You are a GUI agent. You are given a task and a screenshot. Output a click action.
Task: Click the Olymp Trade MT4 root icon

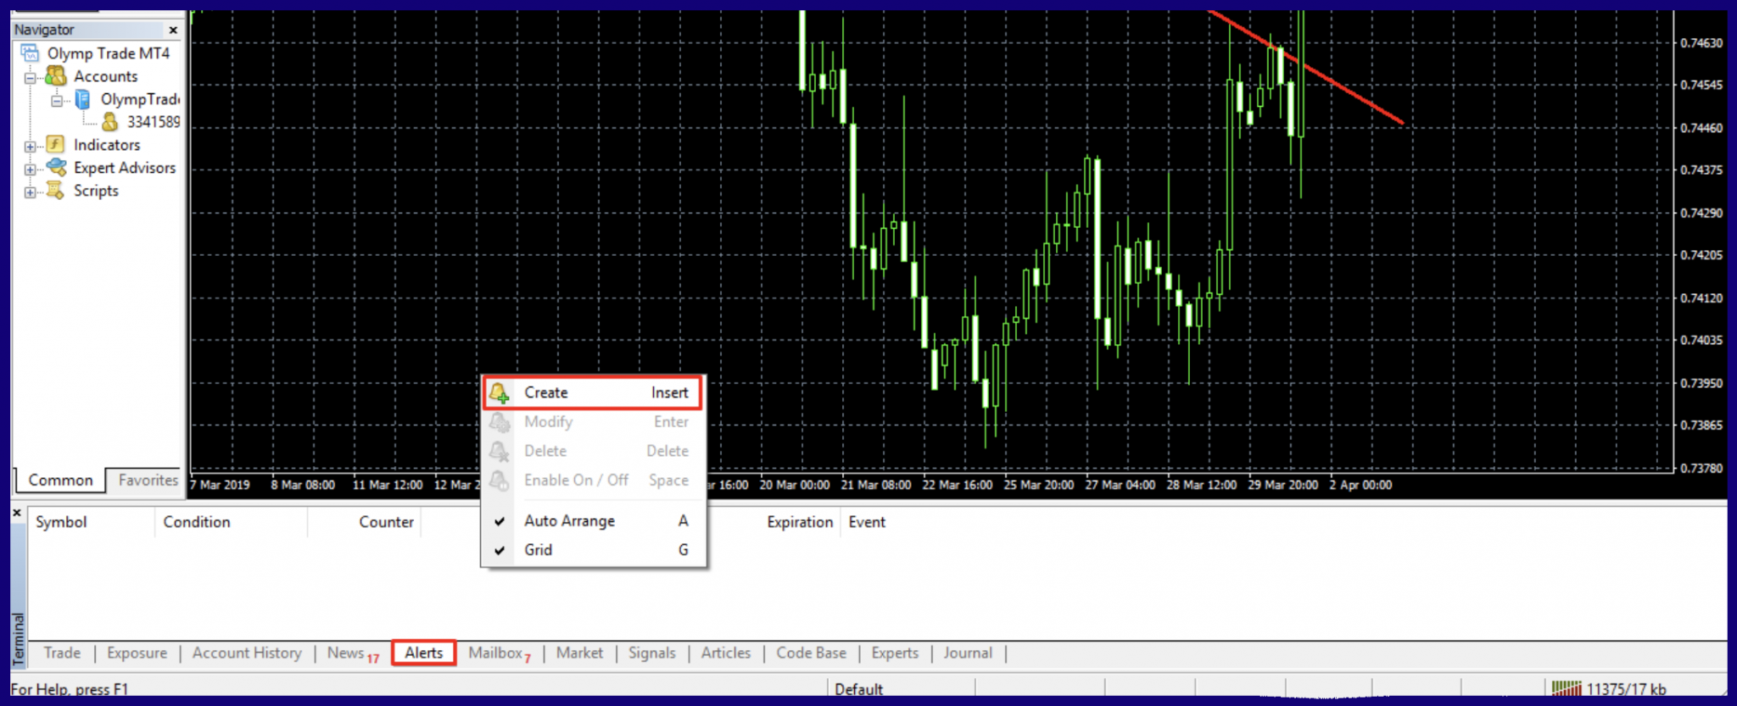coord(31,53)
